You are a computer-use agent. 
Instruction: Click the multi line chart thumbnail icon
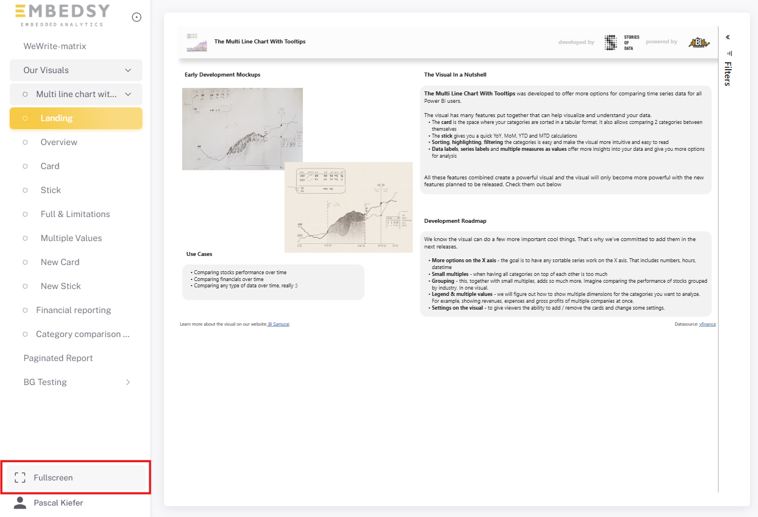tap(197, 42)
